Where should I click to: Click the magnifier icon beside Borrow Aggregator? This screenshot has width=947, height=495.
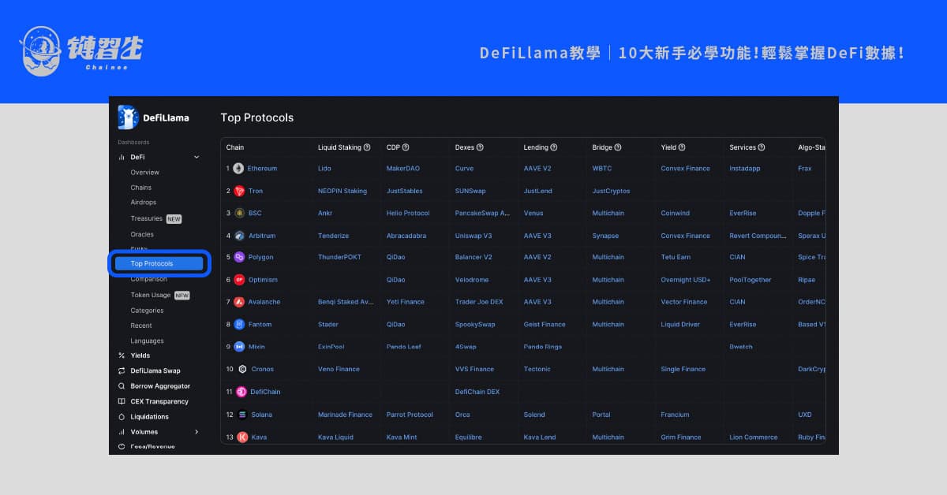(x=122, y=386)
